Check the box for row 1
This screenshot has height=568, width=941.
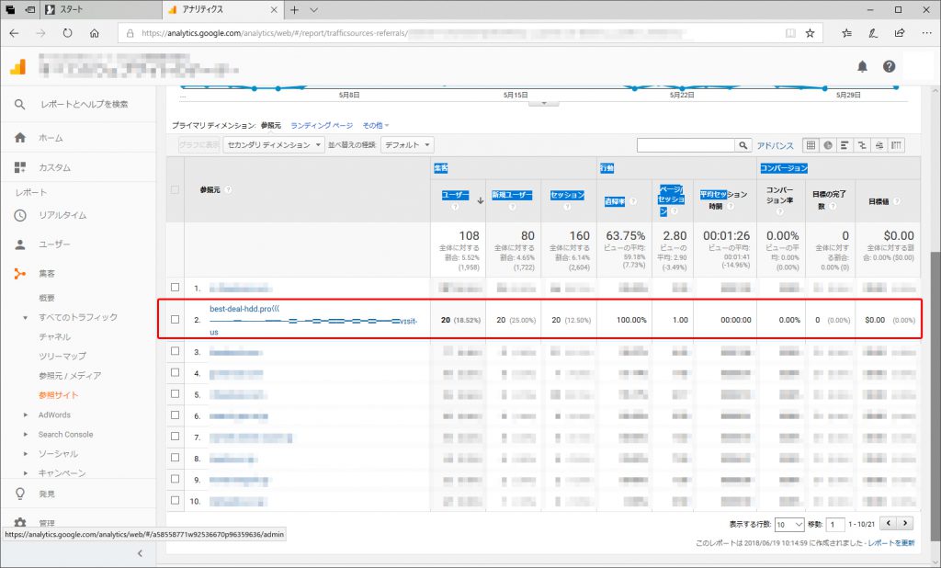175,288
